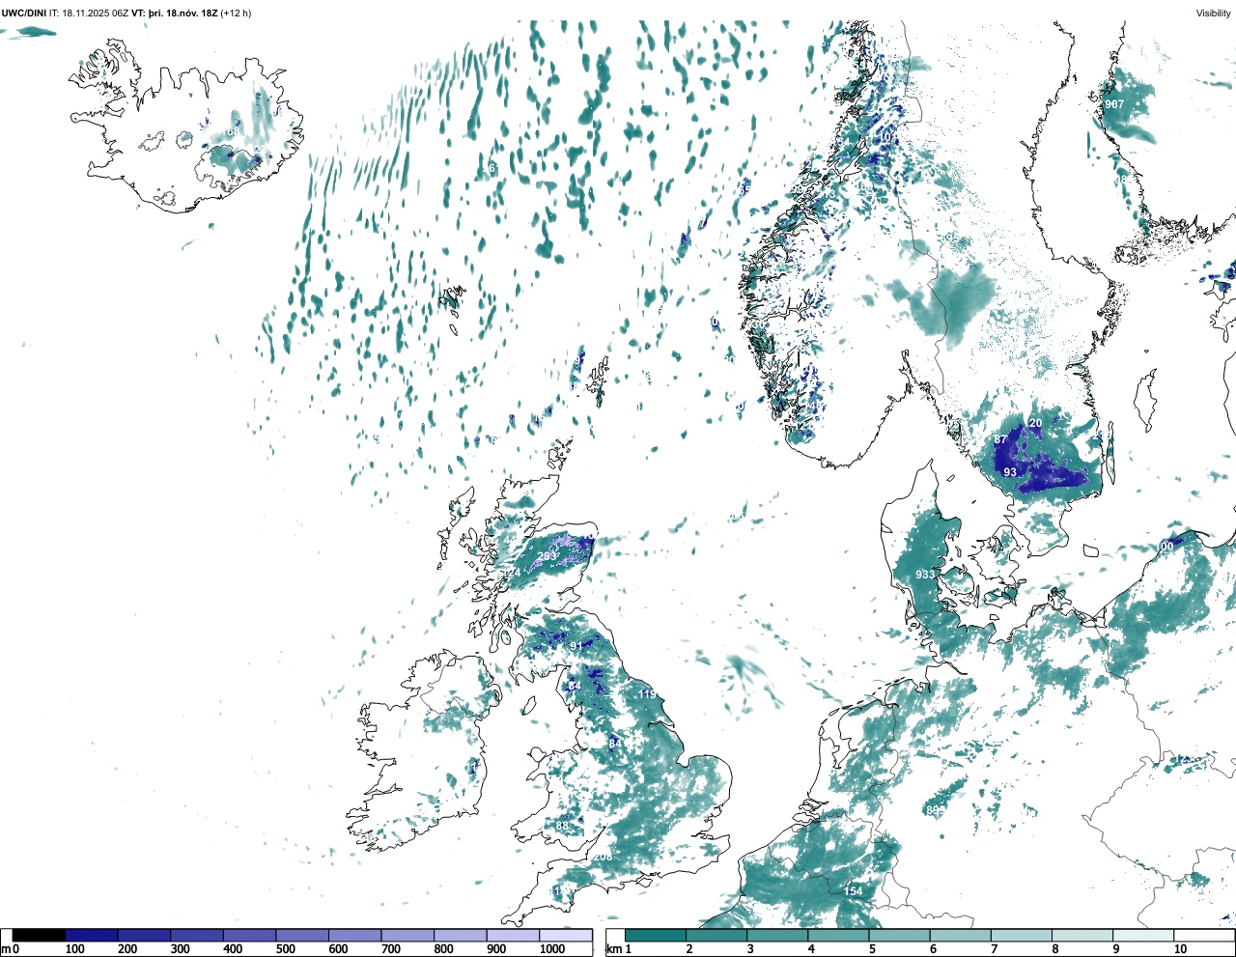Select the 300–400 m legend swatch
1236x957 pixels.
coord(197,935)
